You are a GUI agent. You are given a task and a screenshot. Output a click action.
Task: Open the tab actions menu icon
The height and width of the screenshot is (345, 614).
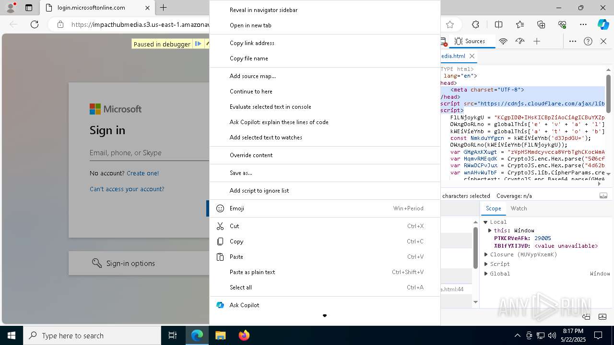[29, 8]
